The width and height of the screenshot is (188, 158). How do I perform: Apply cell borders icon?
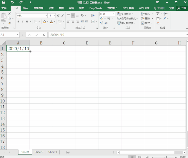[x=36, y=21]
